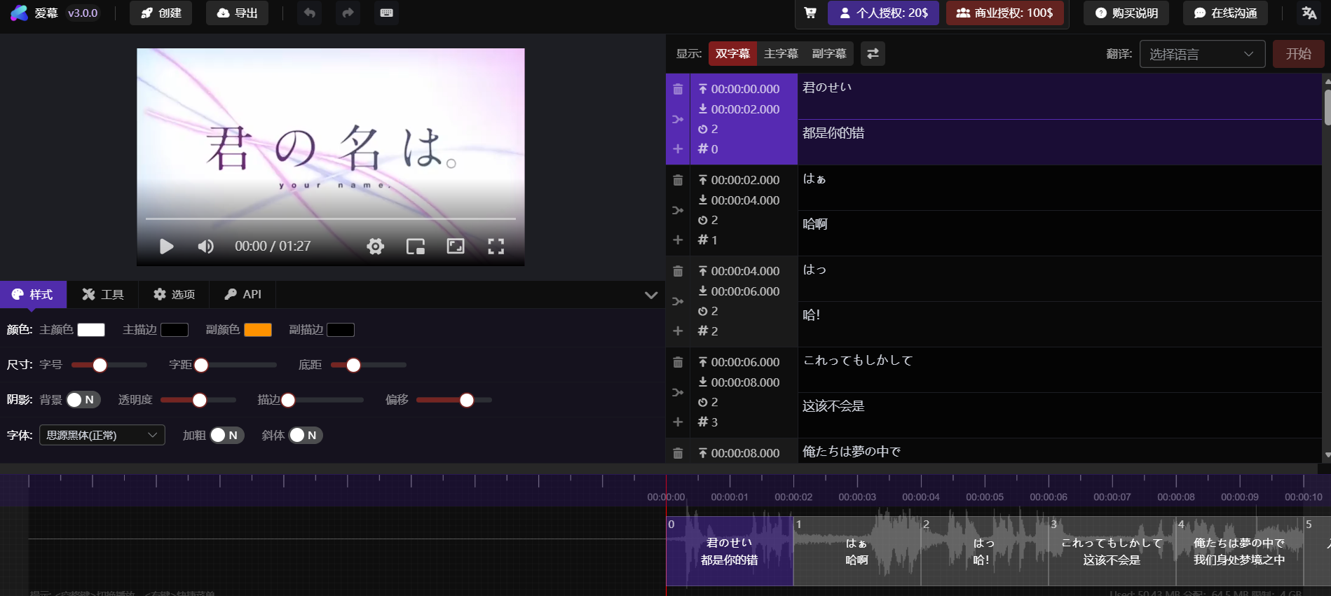Click the 描边 shadow stroke slider
1331x596 pixels.
[x=323, y=400]
